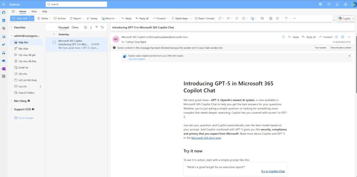357x177 pixels.
Task: Switch to the Help tab
Action: coord(45,11)
